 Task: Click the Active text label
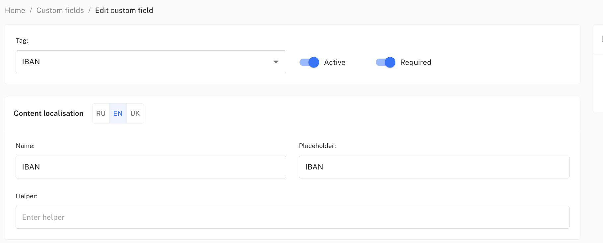click(334, 63)
